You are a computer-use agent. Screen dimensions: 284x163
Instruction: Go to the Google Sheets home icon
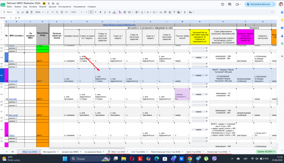click(3, 5)
